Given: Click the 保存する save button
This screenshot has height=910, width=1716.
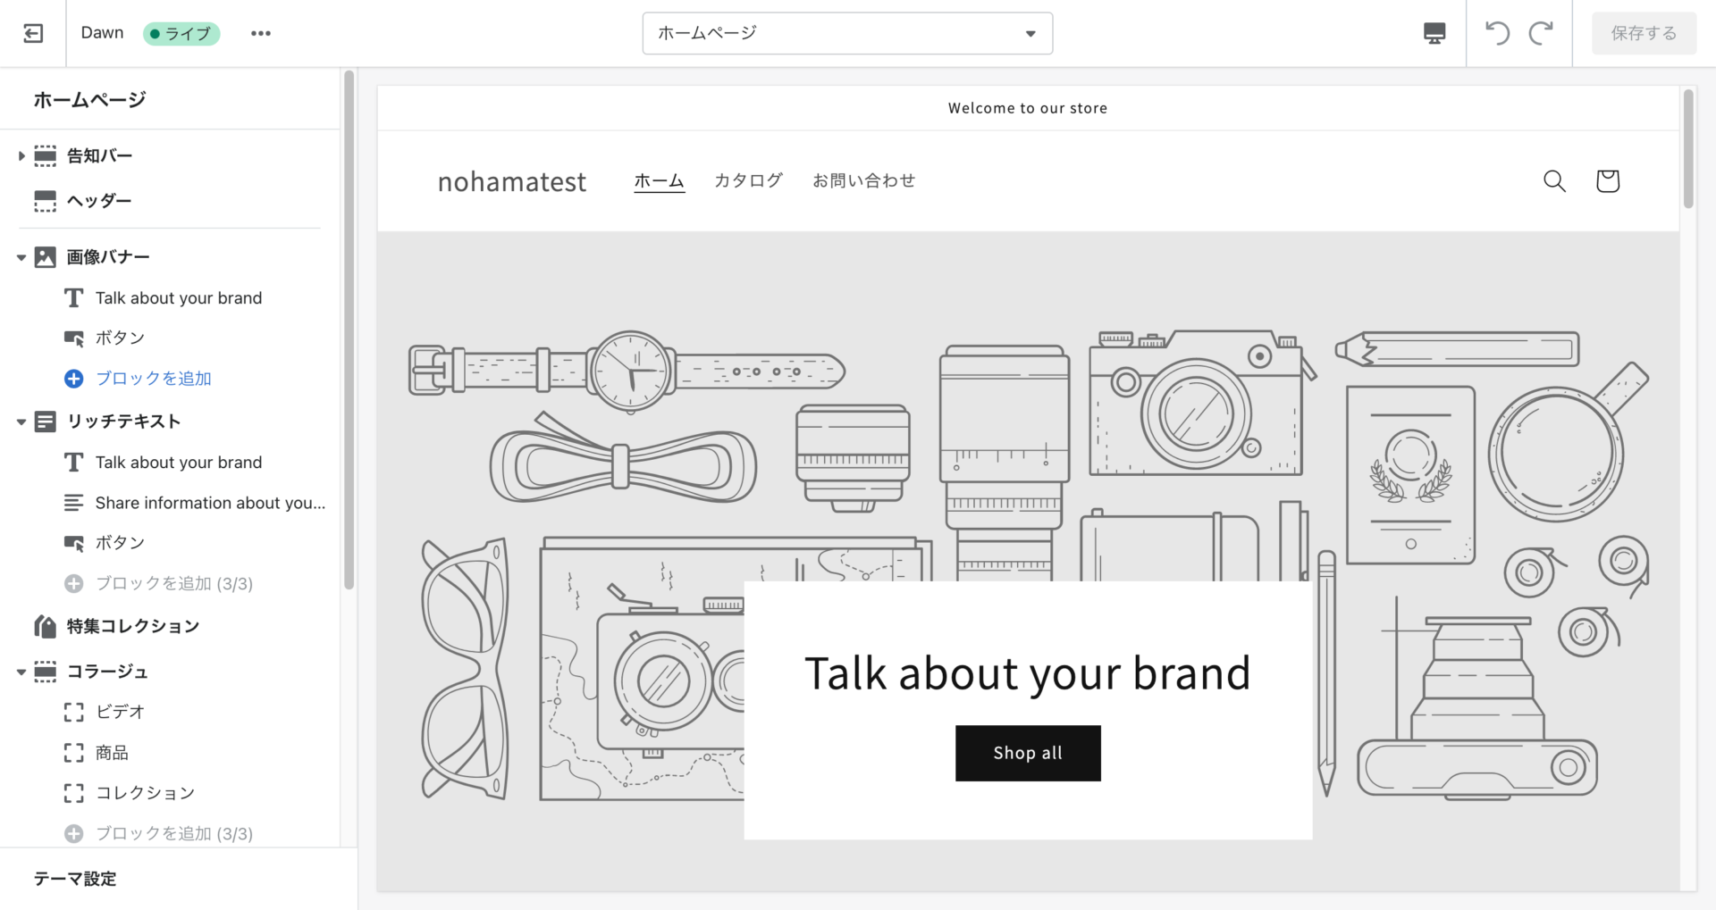Looking at the screenshot, I should (x=1643, y=33).
